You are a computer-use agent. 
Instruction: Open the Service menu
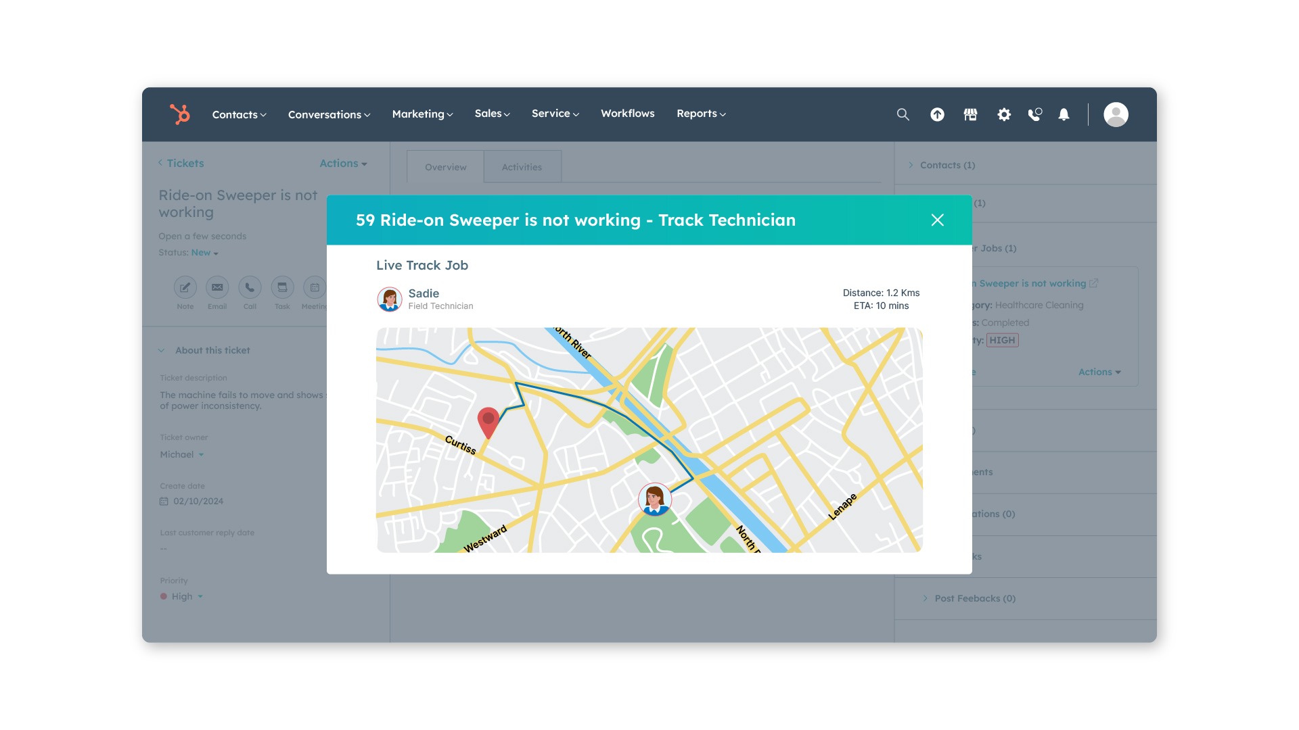coord(555,114)
